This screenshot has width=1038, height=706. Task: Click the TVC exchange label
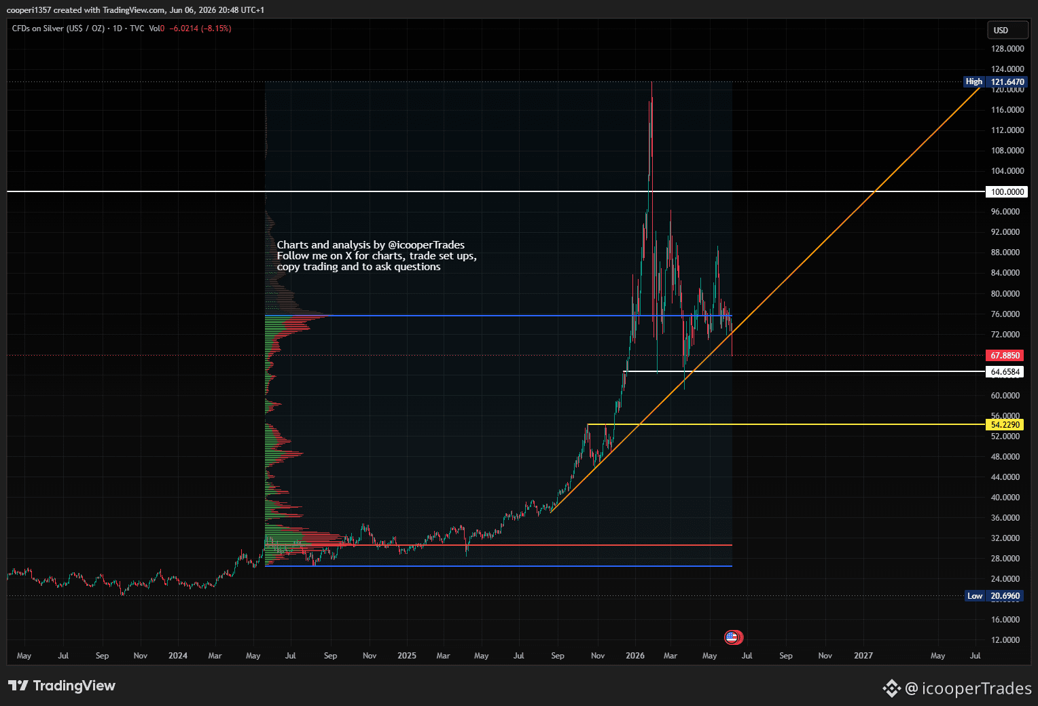[x=137, y=29]
